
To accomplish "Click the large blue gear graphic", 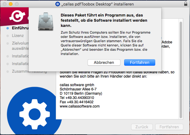I will [x=34, y=114].
